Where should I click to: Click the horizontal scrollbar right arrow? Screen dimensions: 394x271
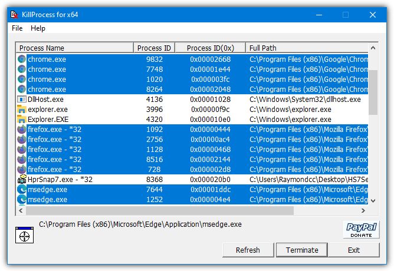tap(363, 210)
